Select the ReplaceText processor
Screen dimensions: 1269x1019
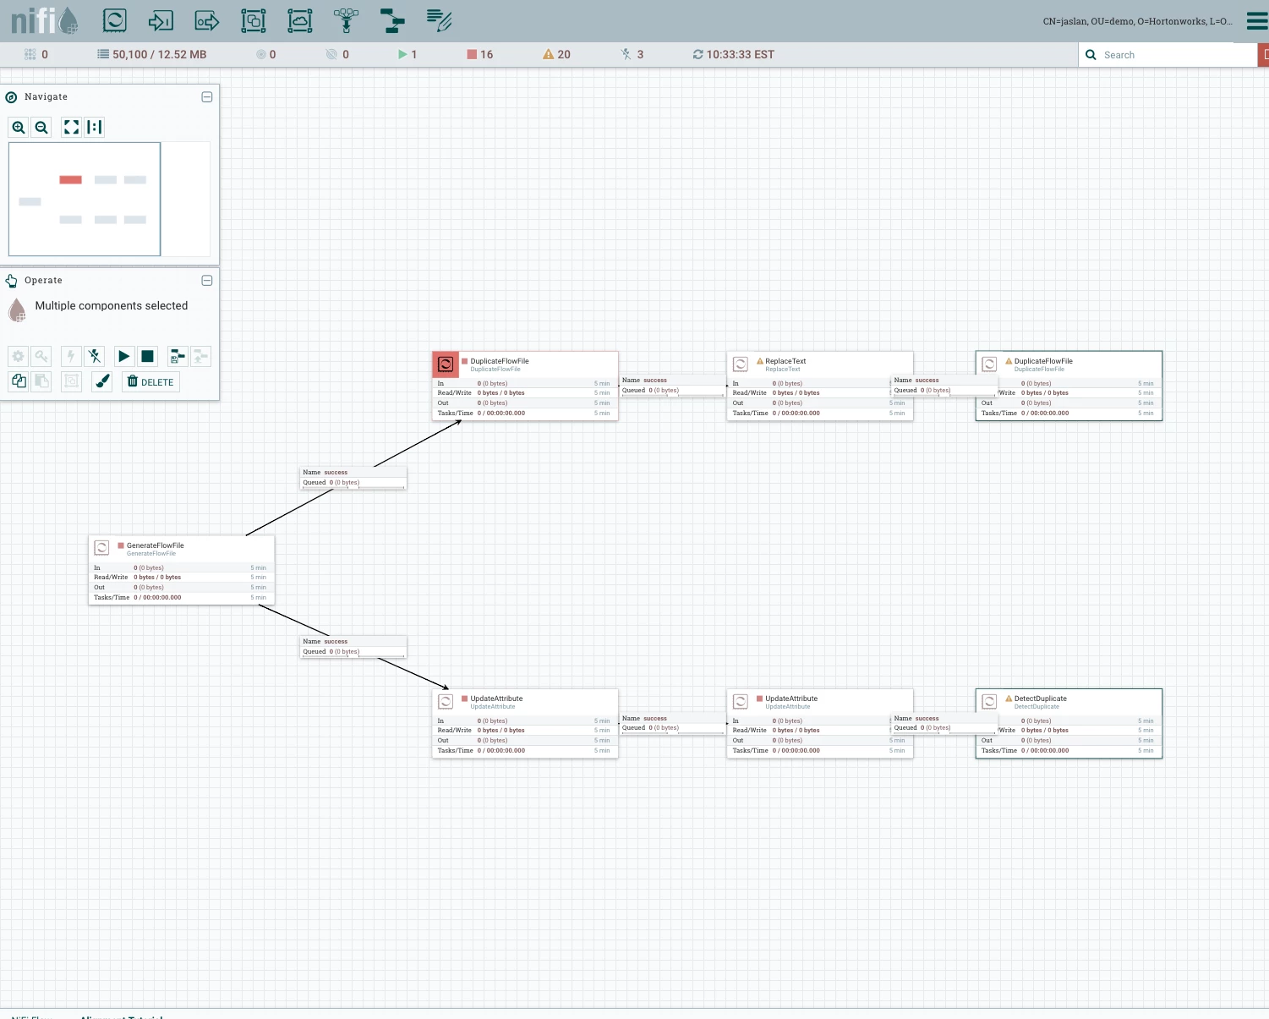point(820,386)
